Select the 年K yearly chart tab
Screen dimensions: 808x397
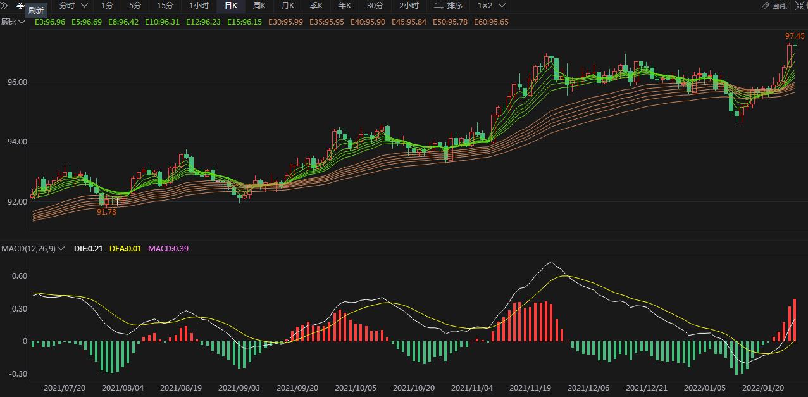[x=344, y=6]
